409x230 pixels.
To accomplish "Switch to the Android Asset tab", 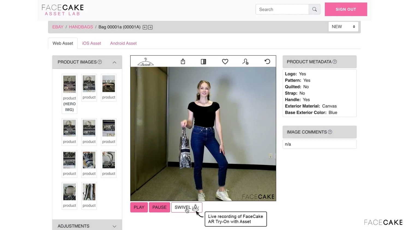I will coord(123,43).
